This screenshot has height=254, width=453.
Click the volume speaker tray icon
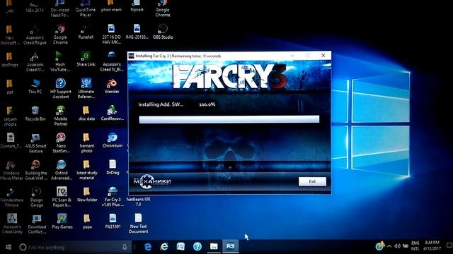(398, 246)
